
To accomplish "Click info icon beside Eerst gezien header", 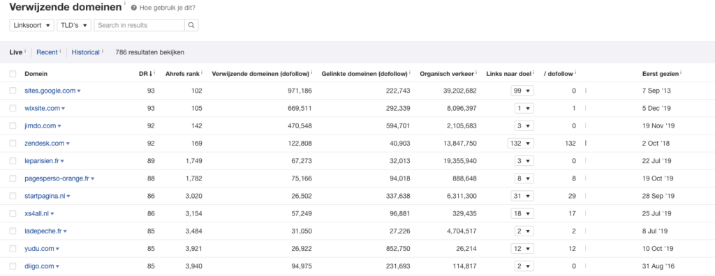I will 681,72.
